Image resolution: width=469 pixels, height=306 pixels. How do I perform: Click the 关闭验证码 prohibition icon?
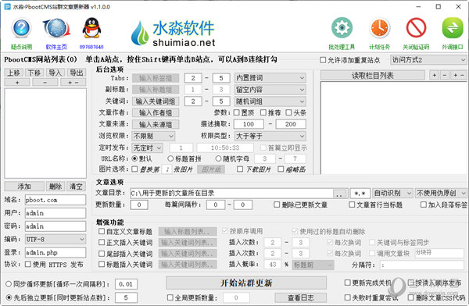[416, 28]
